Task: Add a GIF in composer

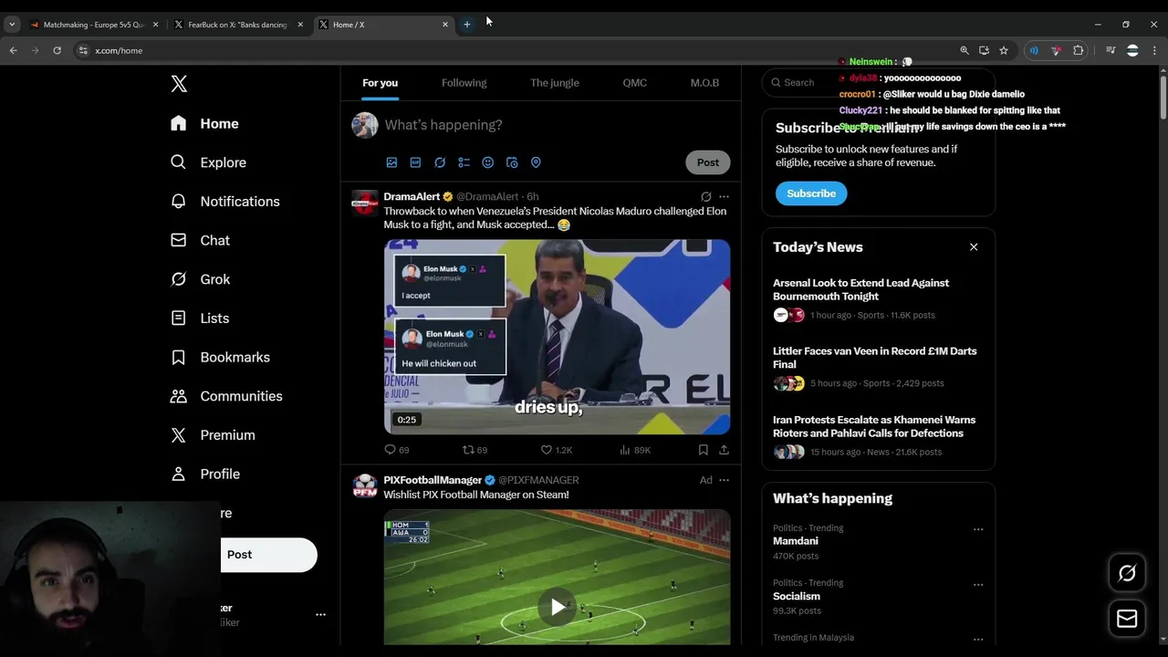Action: point(415,162)
